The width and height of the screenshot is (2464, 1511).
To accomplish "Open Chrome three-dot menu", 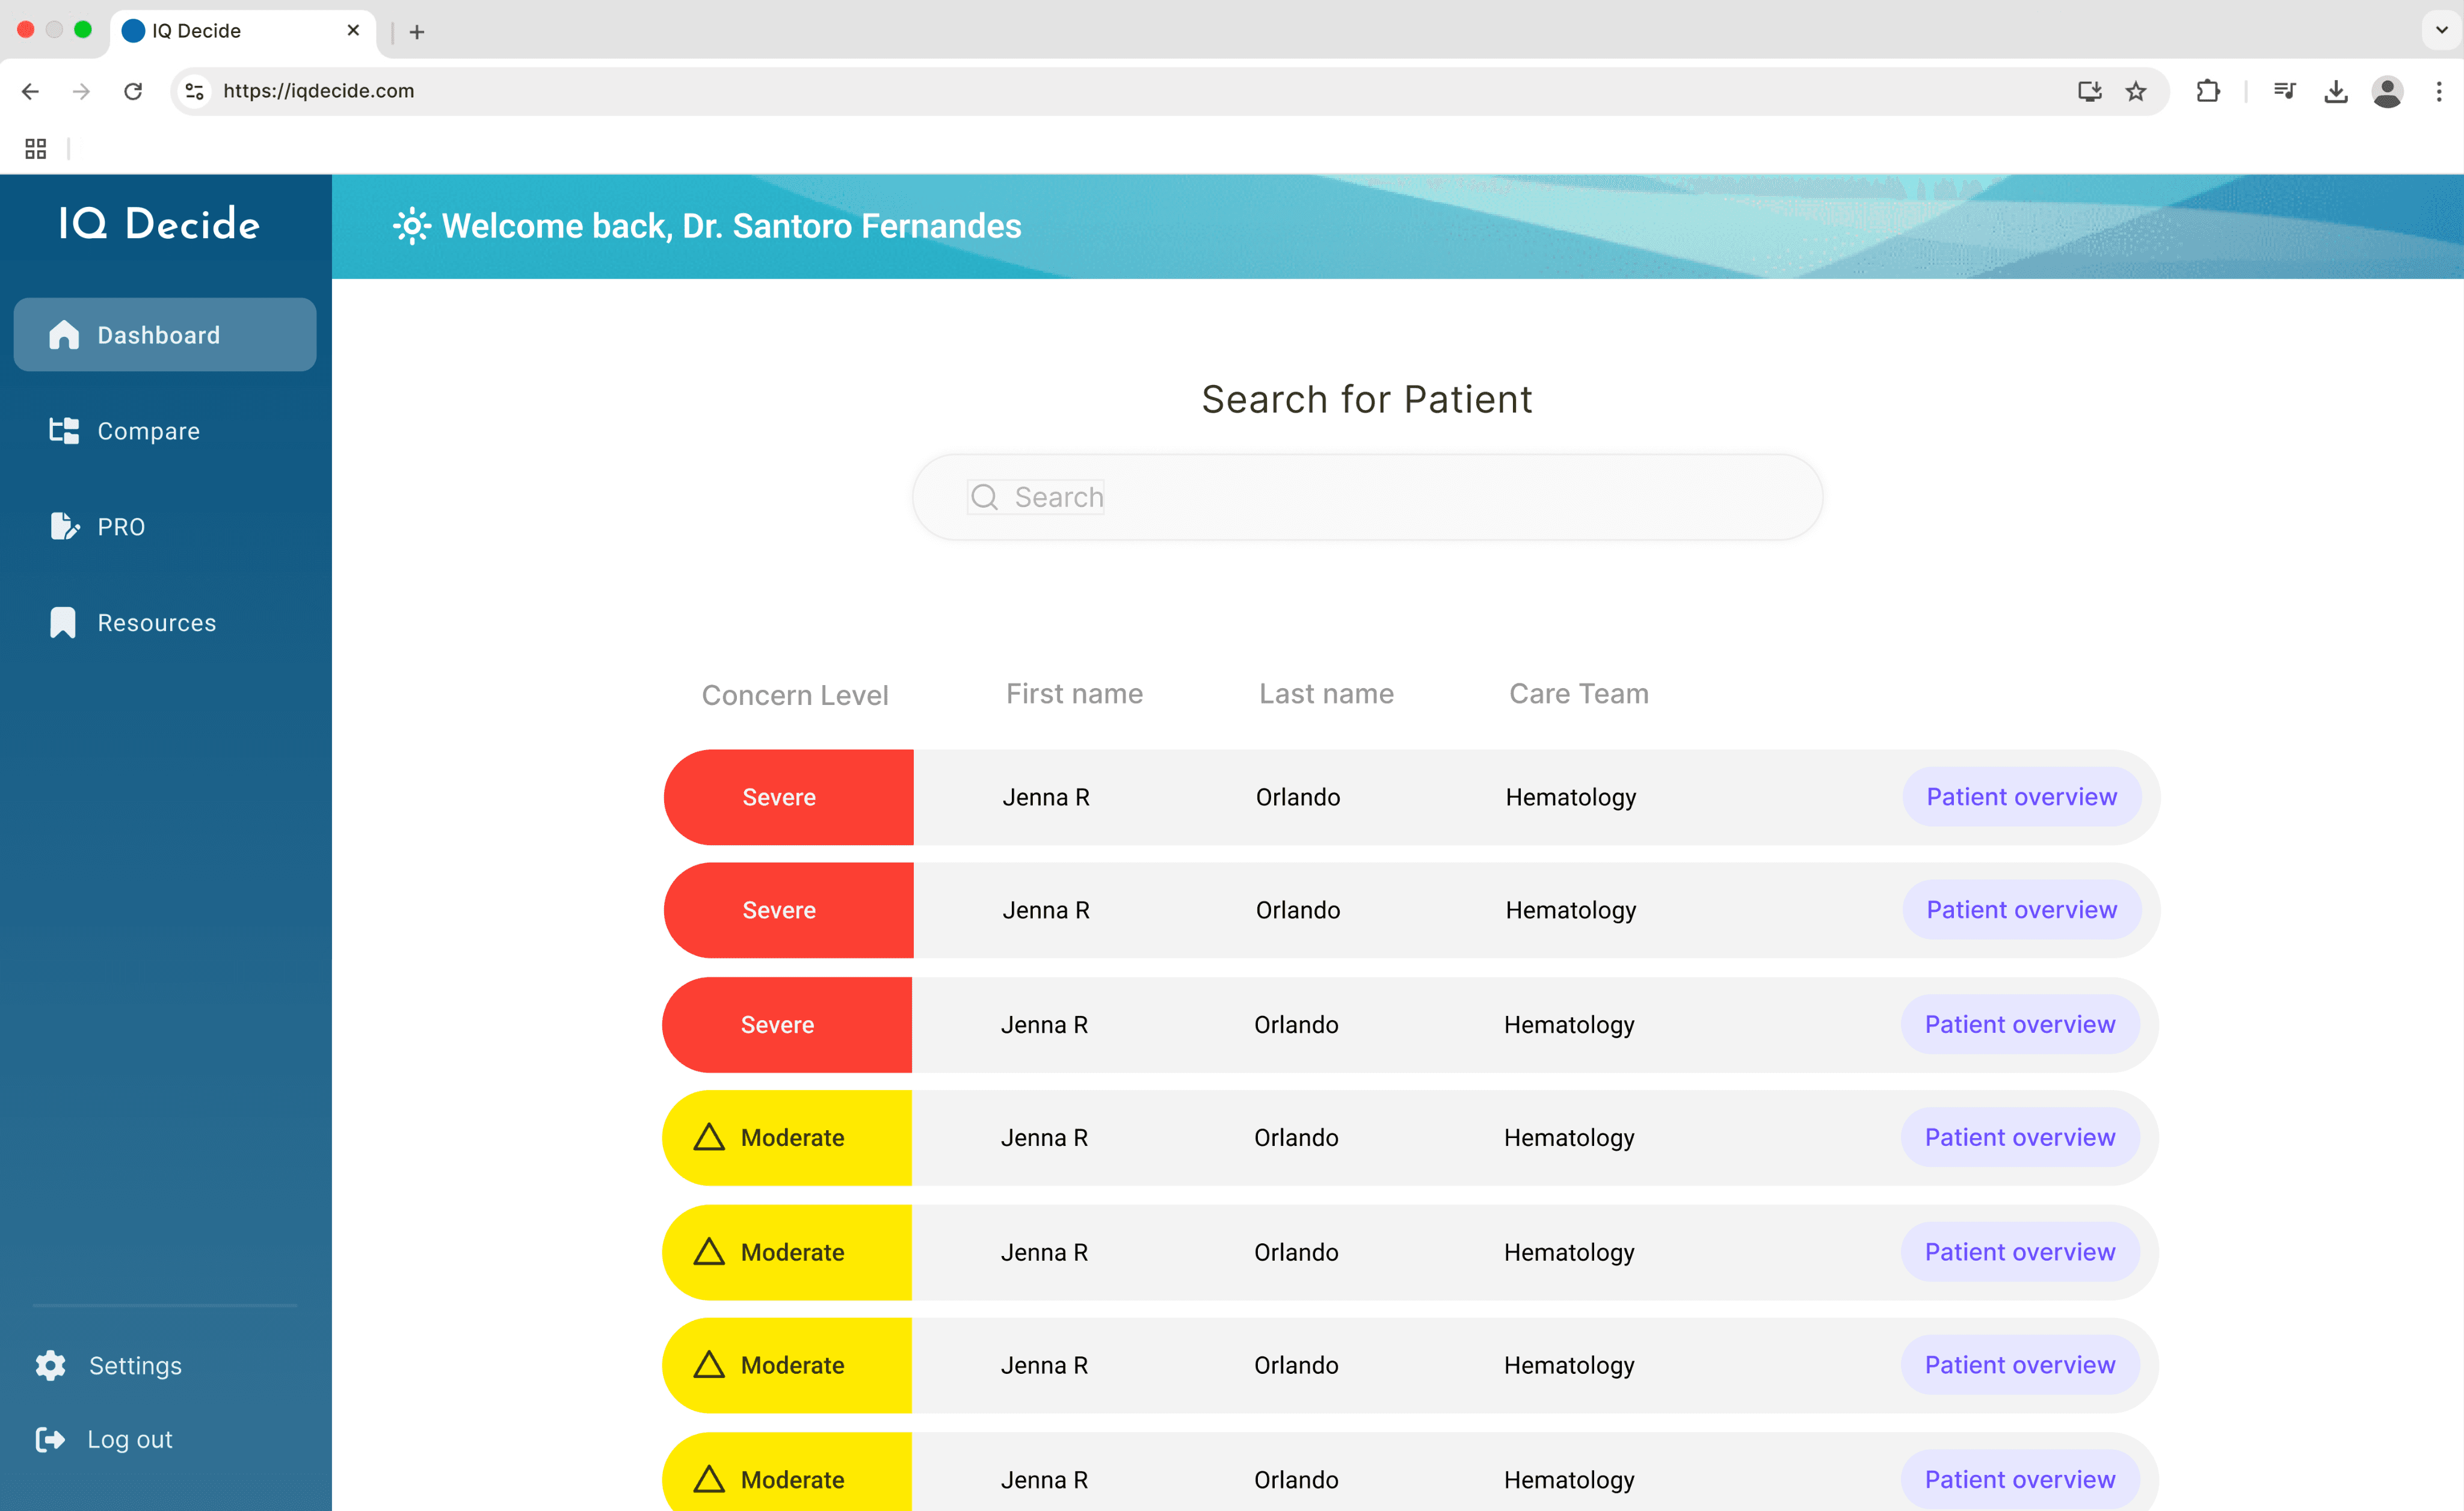I will point(2439,91).
